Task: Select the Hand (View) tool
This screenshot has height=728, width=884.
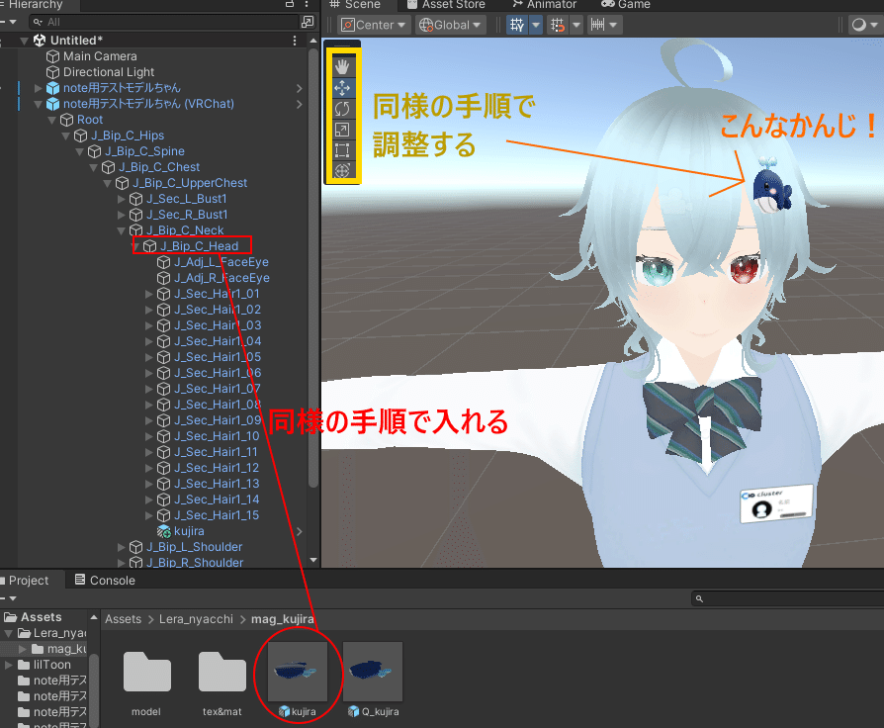Action: pyautogui.click(x=342, y=67)
